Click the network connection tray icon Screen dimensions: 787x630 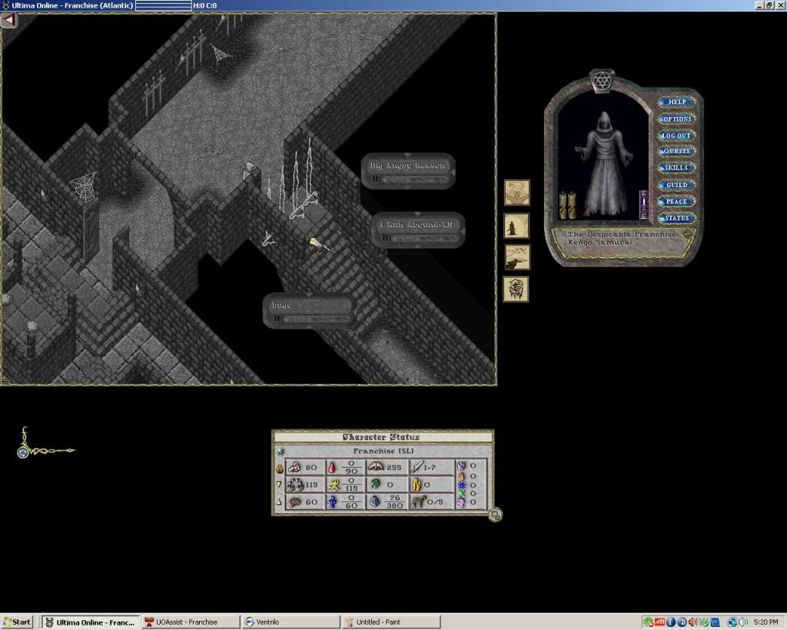tap(732, 622)
